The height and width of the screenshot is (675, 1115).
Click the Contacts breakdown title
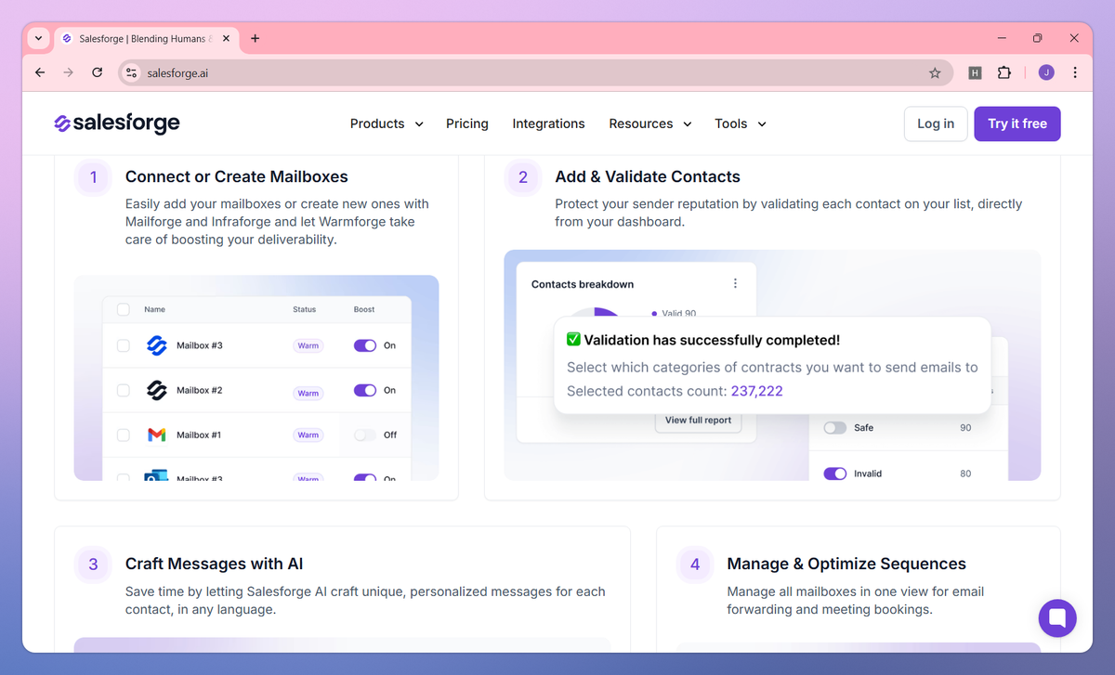[x=583, y=284]
